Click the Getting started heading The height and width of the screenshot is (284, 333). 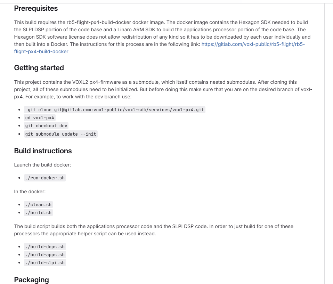(39, 68)
